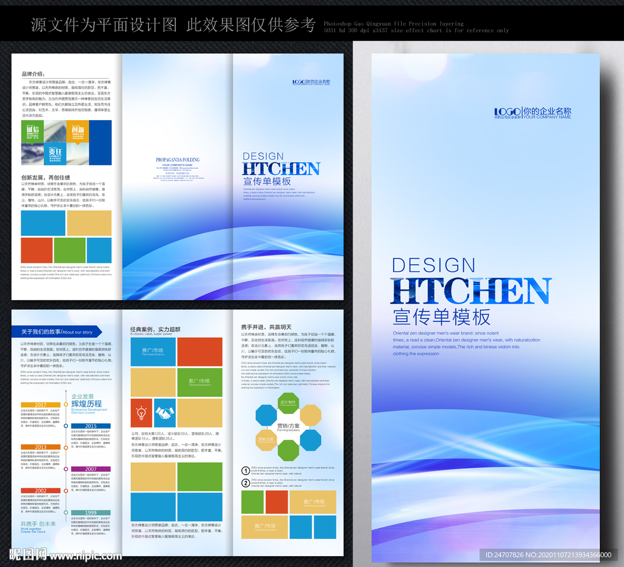Click the lightbulb icon on the red tile

pos(141,413)
